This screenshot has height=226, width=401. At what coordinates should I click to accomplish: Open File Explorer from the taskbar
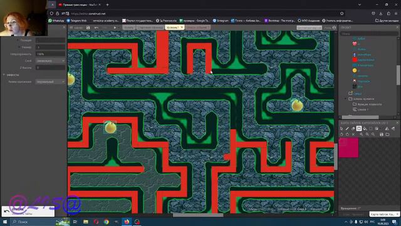click(86, 222)
